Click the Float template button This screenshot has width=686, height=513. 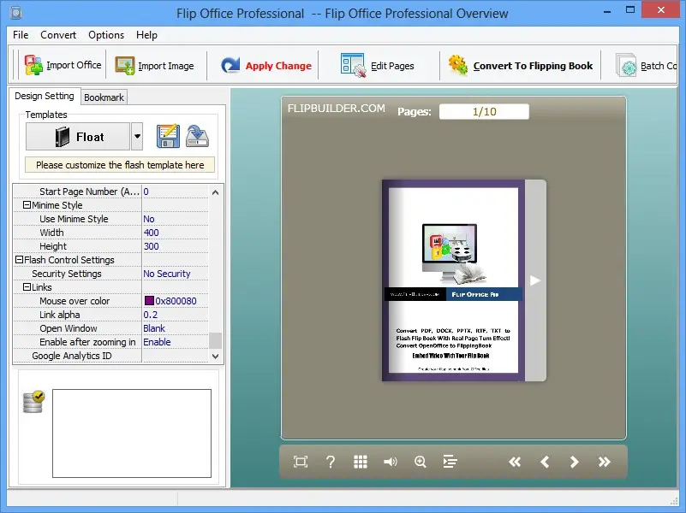click(78, 136)
